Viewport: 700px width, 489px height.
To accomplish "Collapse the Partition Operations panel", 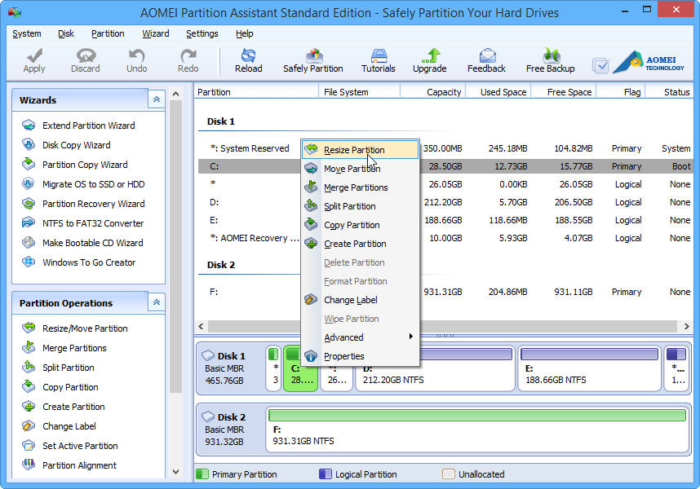I will click(157, 302).
